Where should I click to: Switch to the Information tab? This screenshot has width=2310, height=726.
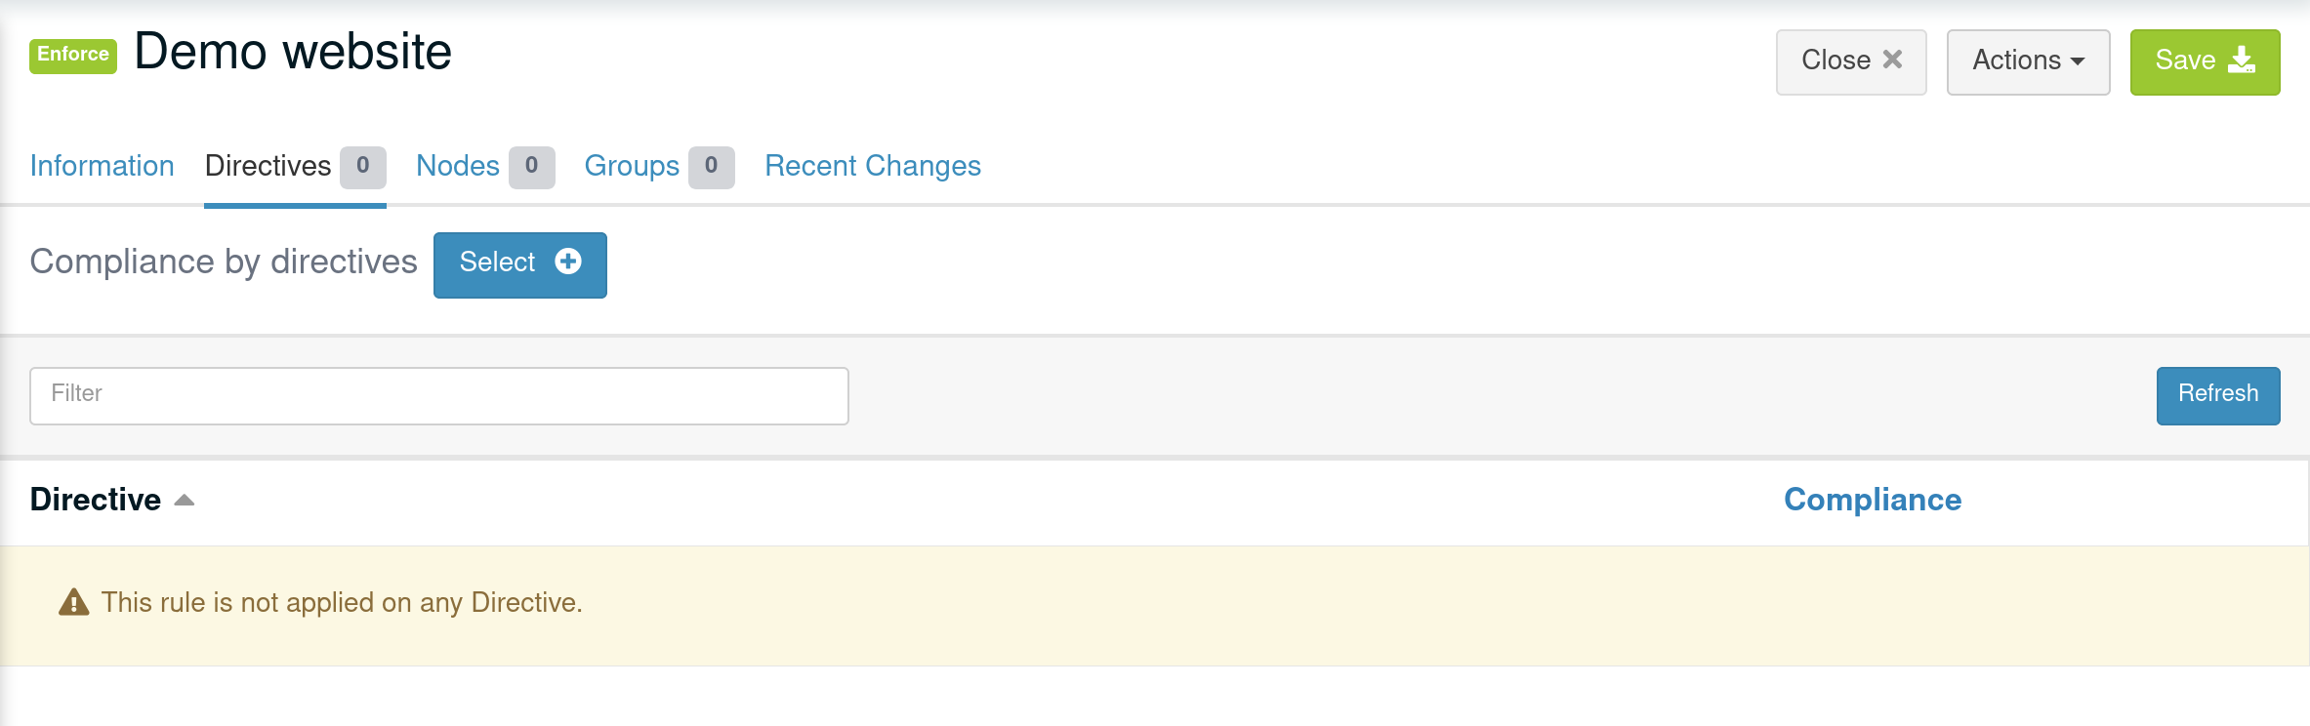pos(102,166)
